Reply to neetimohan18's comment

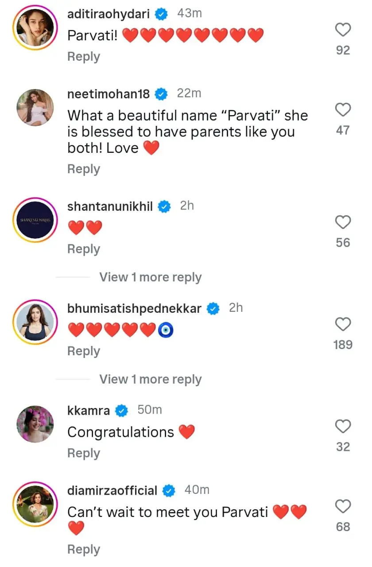(84, 169)
